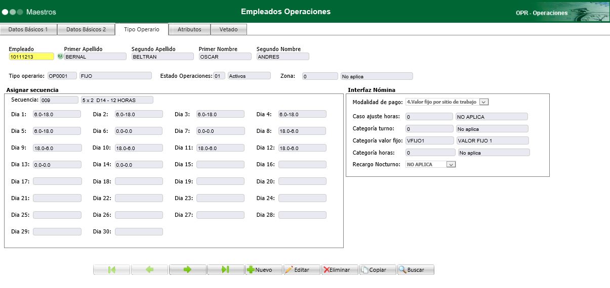
Task: Expand the Modalidad de pago dropdown
Action: pos(483,102)
